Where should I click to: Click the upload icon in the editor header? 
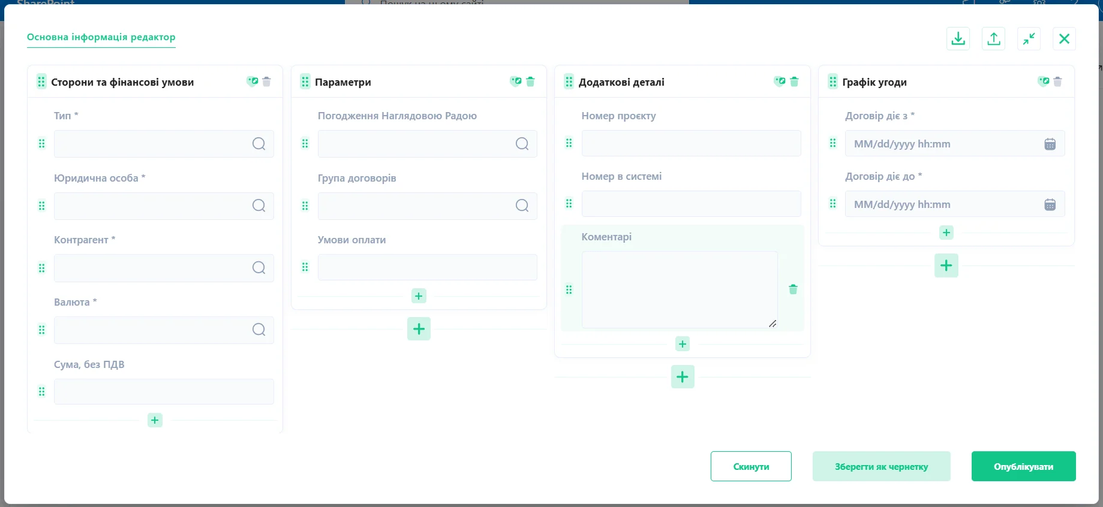pyautogui.click(x=994, y=39)
